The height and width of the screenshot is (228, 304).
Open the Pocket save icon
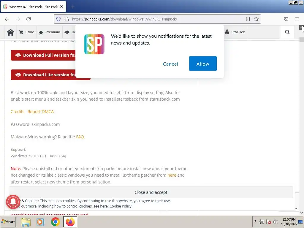click(x=286, y=19)
